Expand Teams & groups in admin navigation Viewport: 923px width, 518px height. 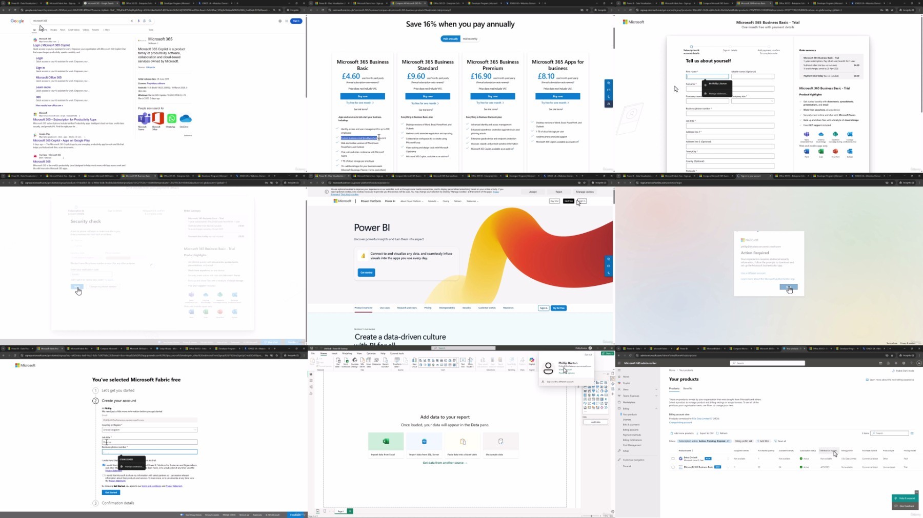656,396
